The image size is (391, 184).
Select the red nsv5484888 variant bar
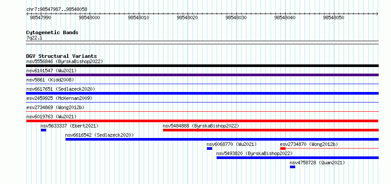(271, 130)
